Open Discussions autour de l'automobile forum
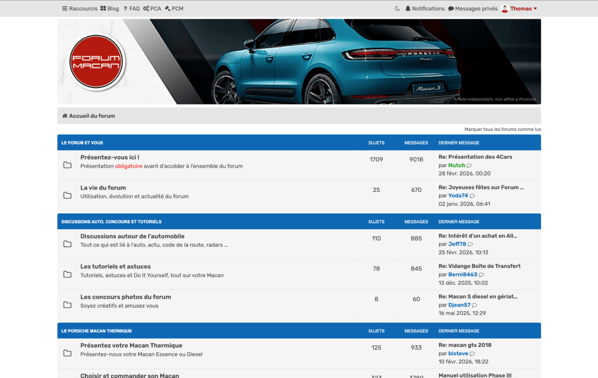598x378 pixels. tap(132, 236)
